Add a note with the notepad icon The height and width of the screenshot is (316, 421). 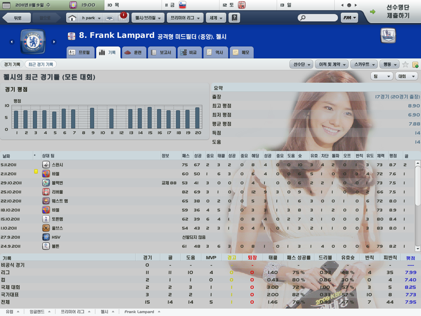tap(415, 65)
